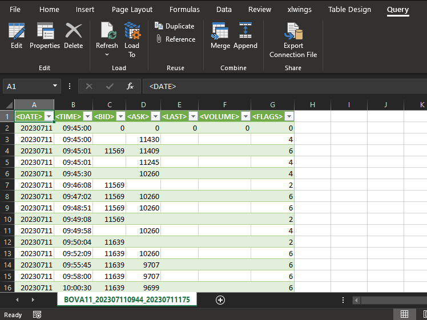Click Reference query button

click(175, 39)
